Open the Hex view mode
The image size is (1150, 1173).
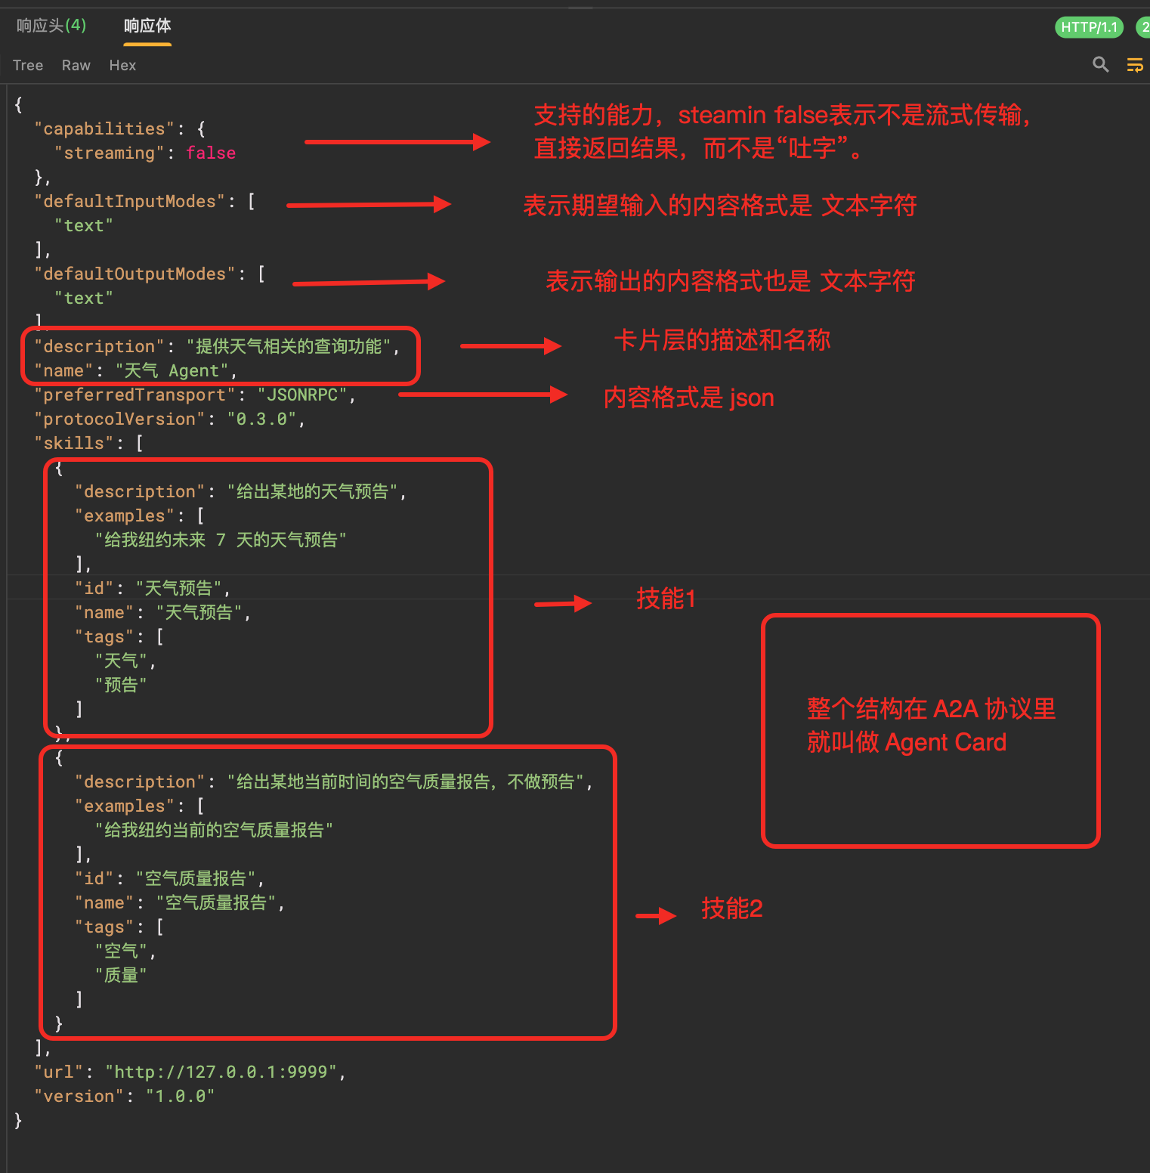(x=122, y=66)
